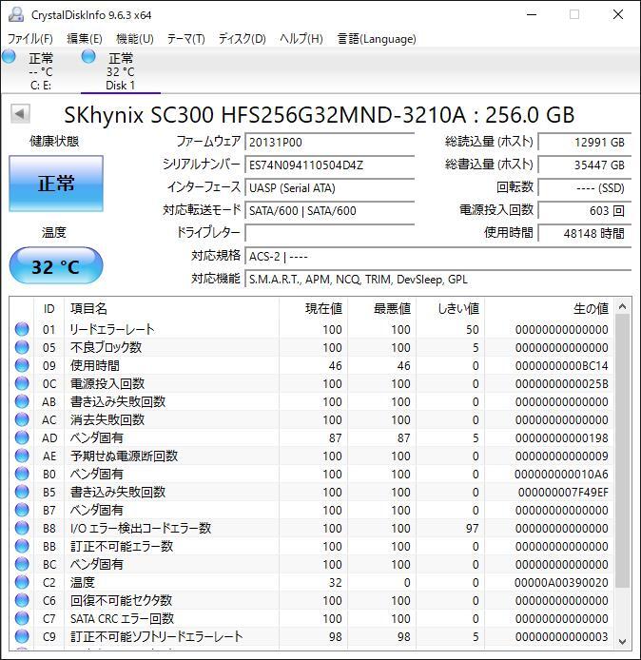Click the transfer mode field SATA/600 | SATA/600
This screenshot has height=660, width=641.
coord(330,210)
